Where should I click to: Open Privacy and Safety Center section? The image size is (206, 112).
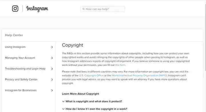[21, 79]
